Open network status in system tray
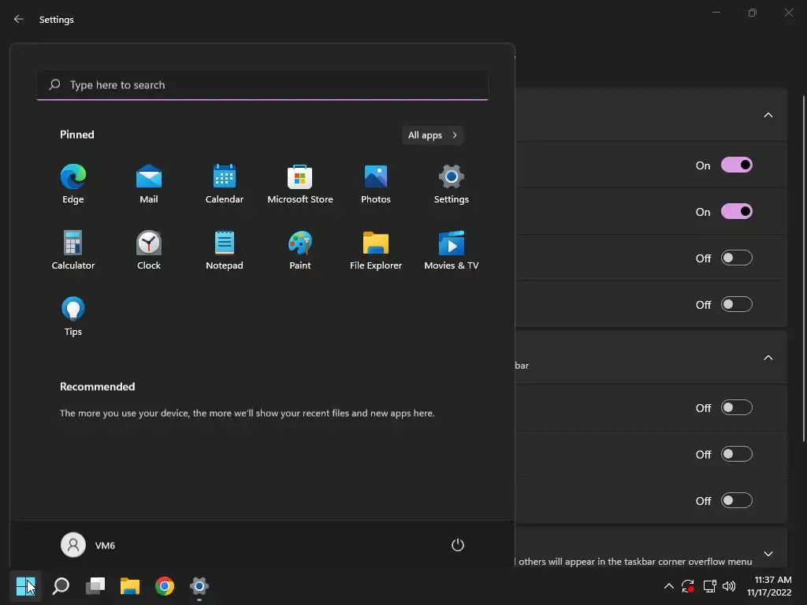Viewport: 807px width, 605px height. click(710, 585)
